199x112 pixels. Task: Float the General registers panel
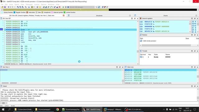point(195,19)
